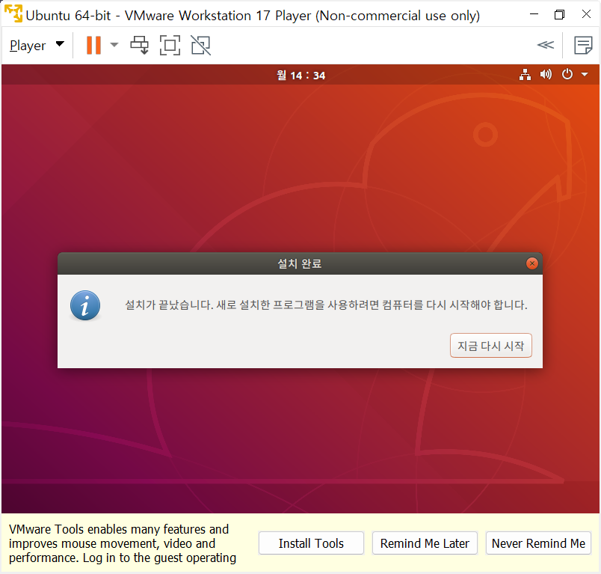The image size is (601, 574).
Task: Open the VMware message log notes icon
Action: tap(583, 45)
